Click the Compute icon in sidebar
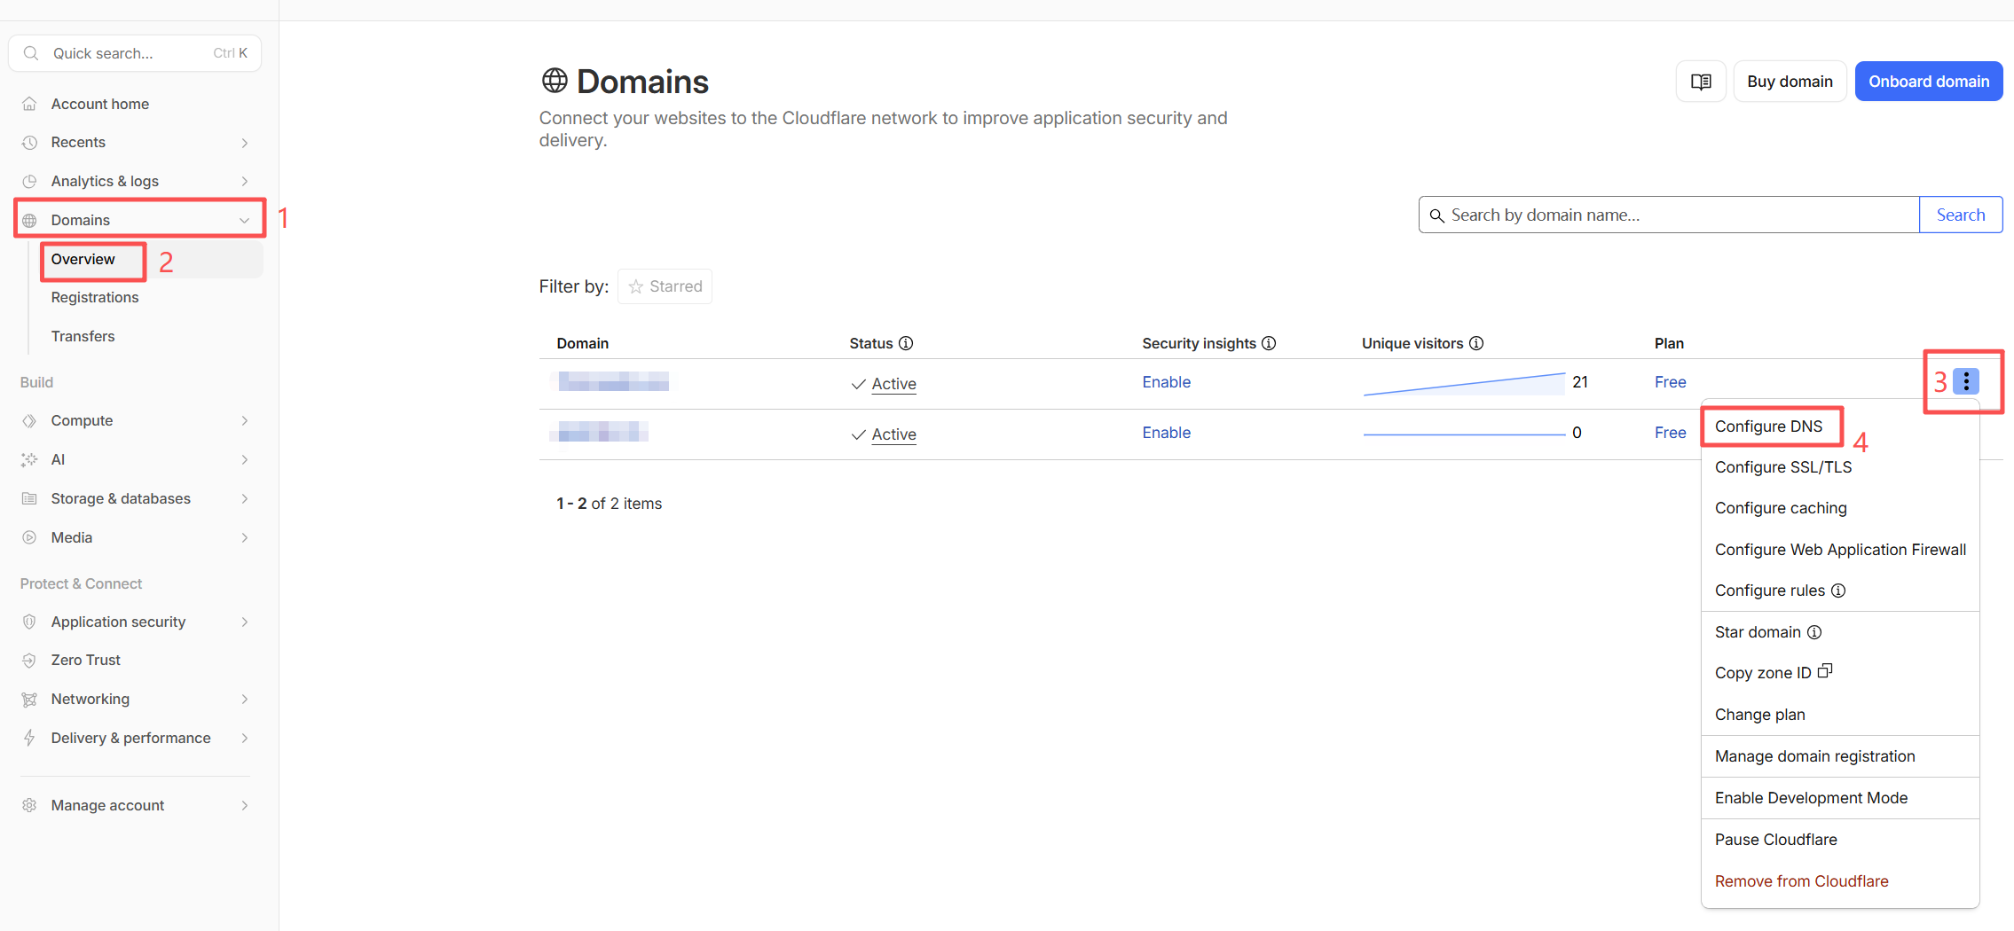Screen dimensions: 2014x931 pyautogui.click(x=29, y=420)
